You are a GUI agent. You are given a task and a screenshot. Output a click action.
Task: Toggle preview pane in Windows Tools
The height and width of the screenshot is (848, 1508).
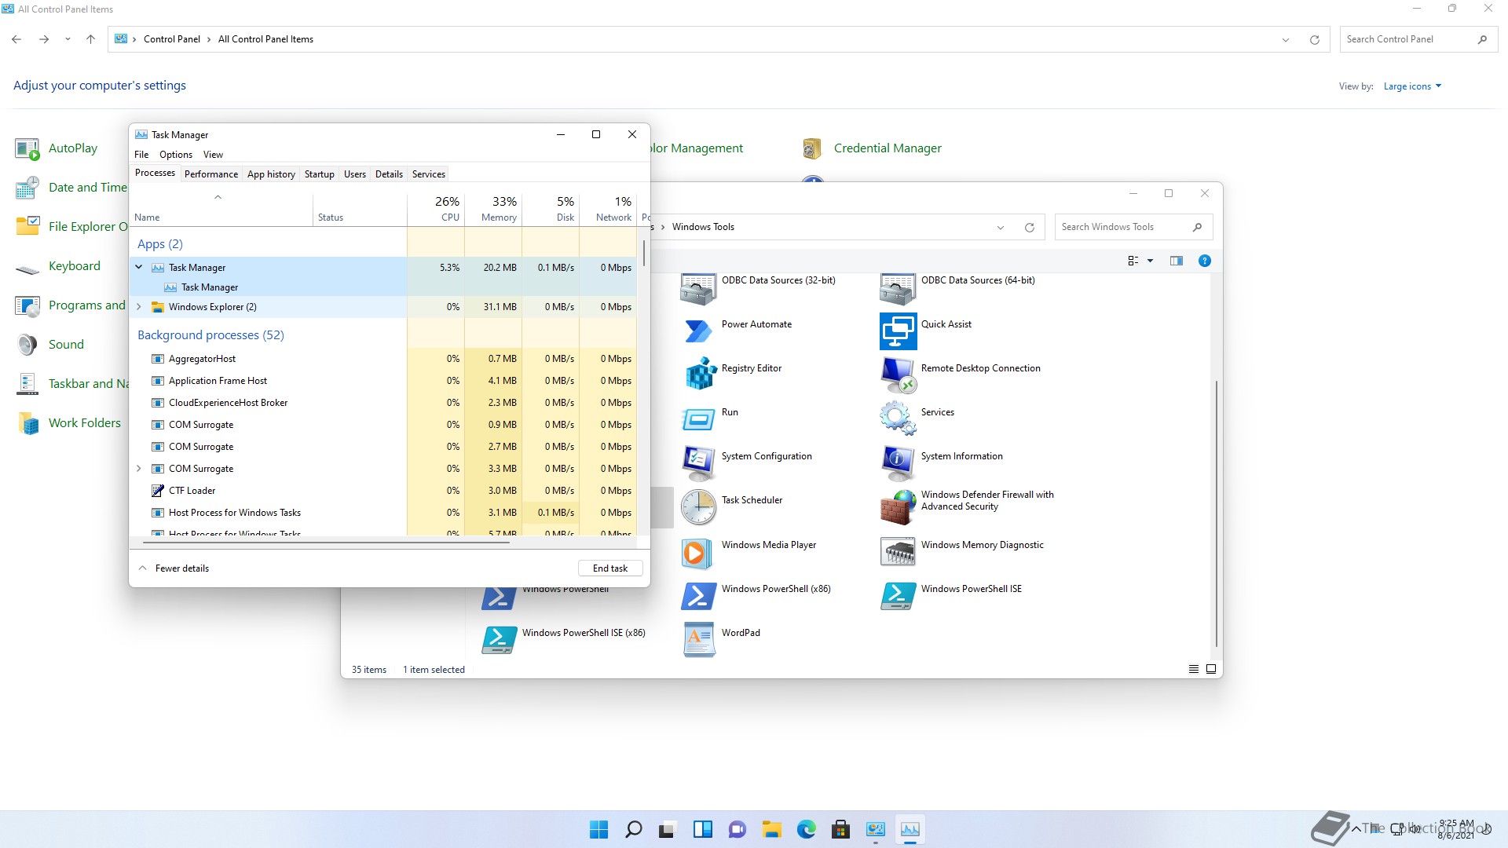1176,261
